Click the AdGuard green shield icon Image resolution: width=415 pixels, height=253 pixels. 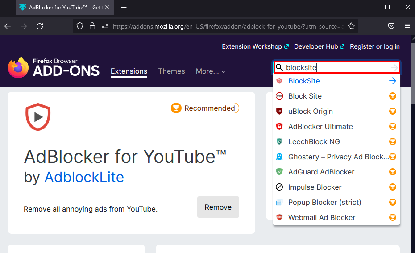point(279,172)
